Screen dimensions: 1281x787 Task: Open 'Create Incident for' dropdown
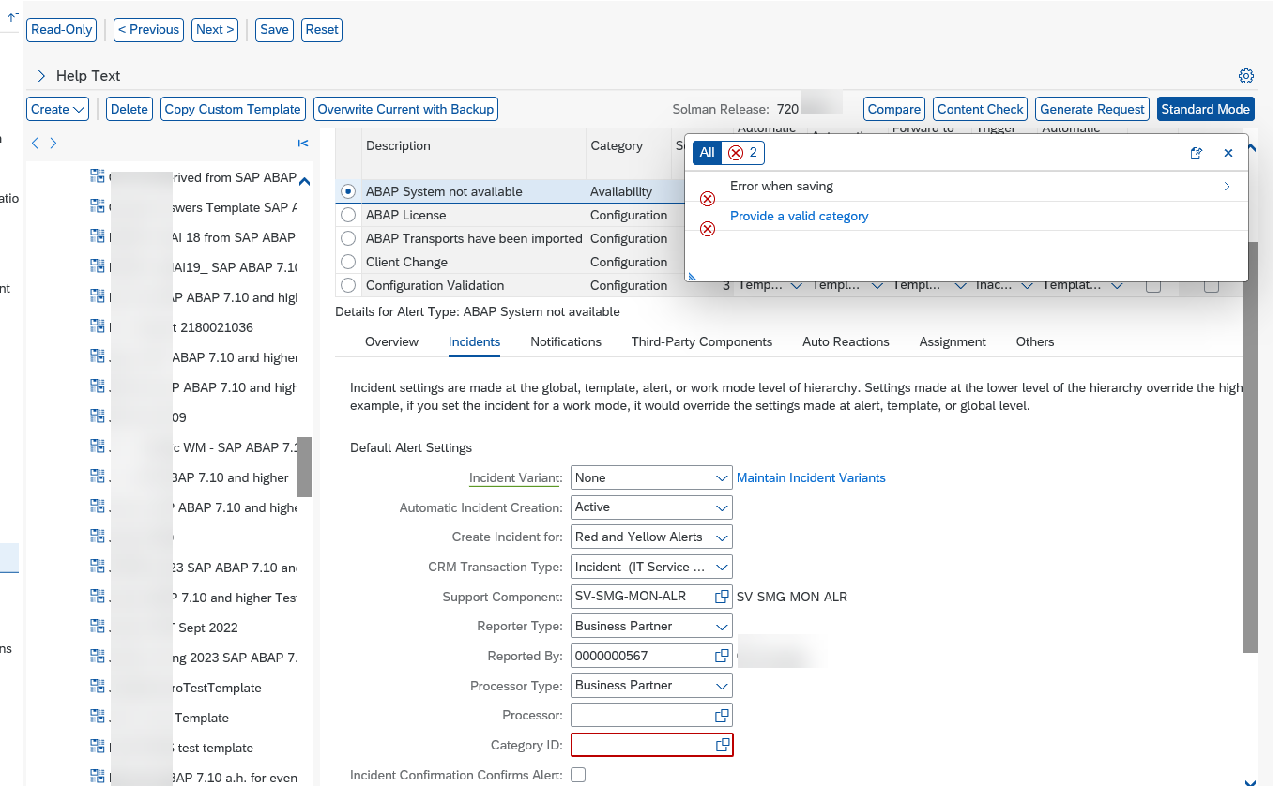(722, 537)
